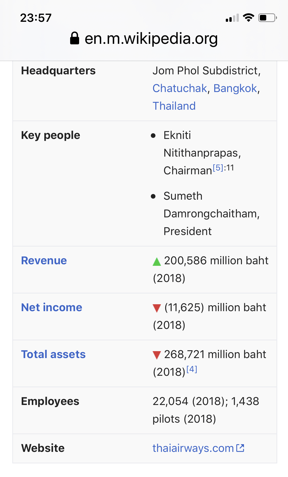This screenshot has height=477, width=288.
Task: Open the Chatuchak link
Action: pos(179,88)
